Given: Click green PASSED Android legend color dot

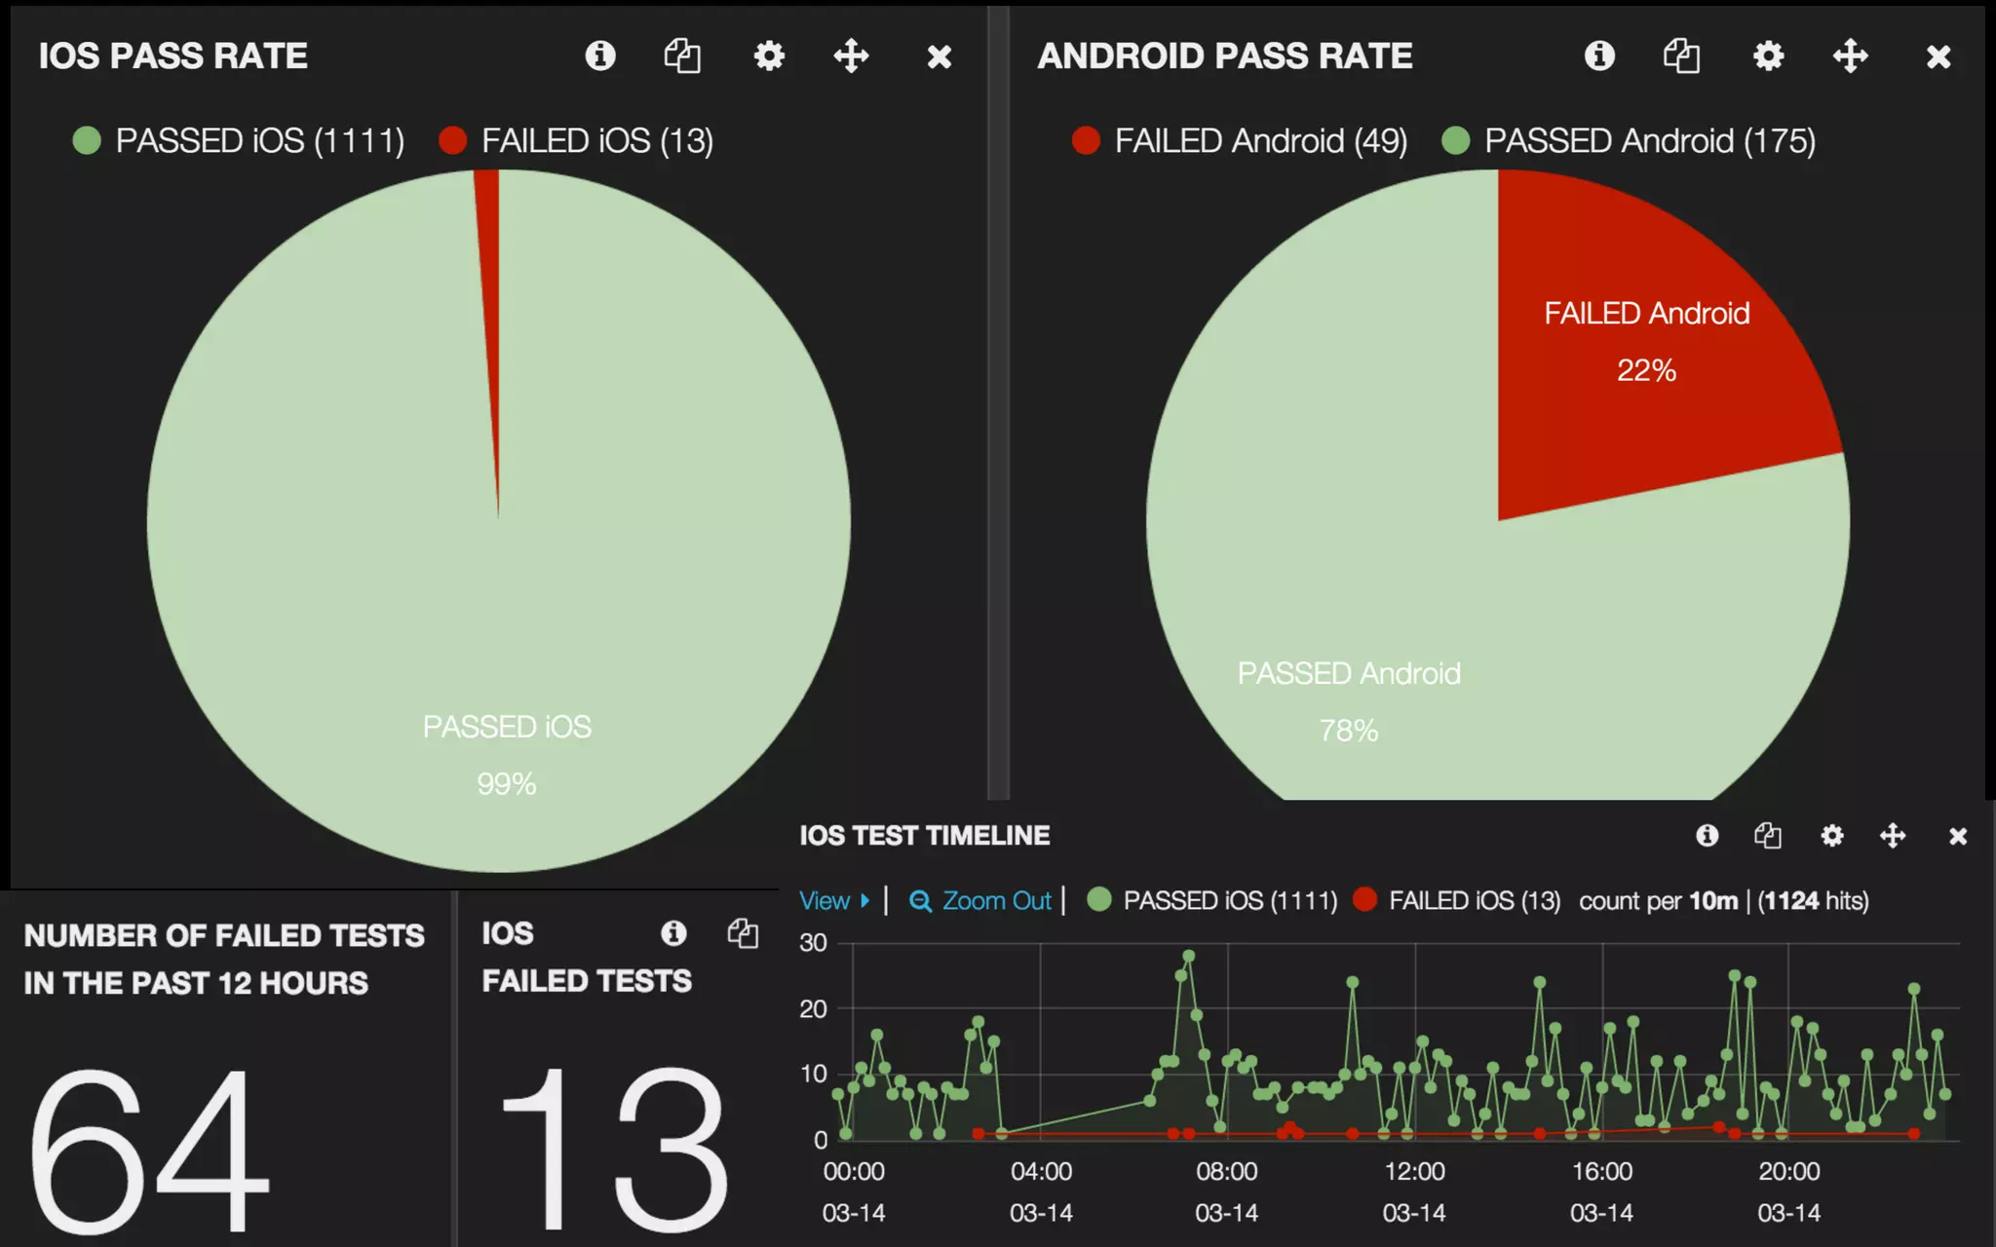Looking at the screenshot, I should (1455, 141).
